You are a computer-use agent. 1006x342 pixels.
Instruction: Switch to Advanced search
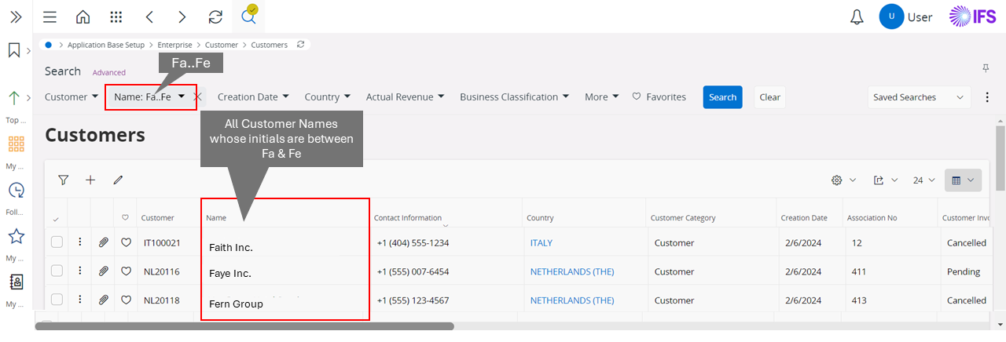108,72
